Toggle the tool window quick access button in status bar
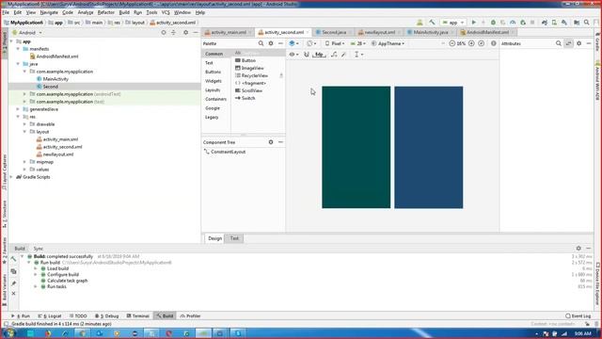The height and width of the screenshot is (339, 602). click(x=6, y=324)
